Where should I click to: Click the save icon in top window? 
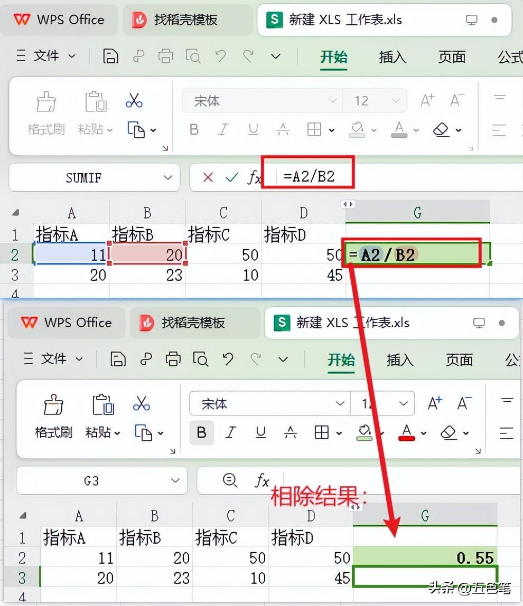[x=110, y=56]
